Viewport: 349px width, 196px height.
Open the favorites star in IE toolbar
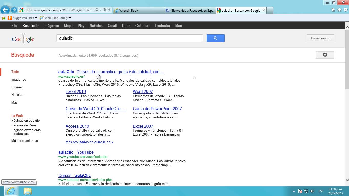[x=339, y=10]
